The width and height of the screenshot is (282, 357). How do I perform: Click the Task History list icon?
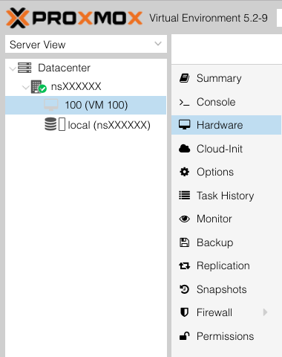pyautogui.click(x=185, y=196)
